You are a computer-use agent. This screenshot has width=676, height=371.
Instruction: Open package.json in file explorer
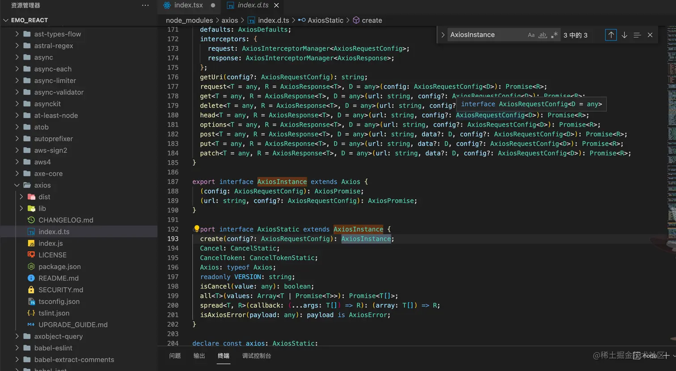pos(59,266)
